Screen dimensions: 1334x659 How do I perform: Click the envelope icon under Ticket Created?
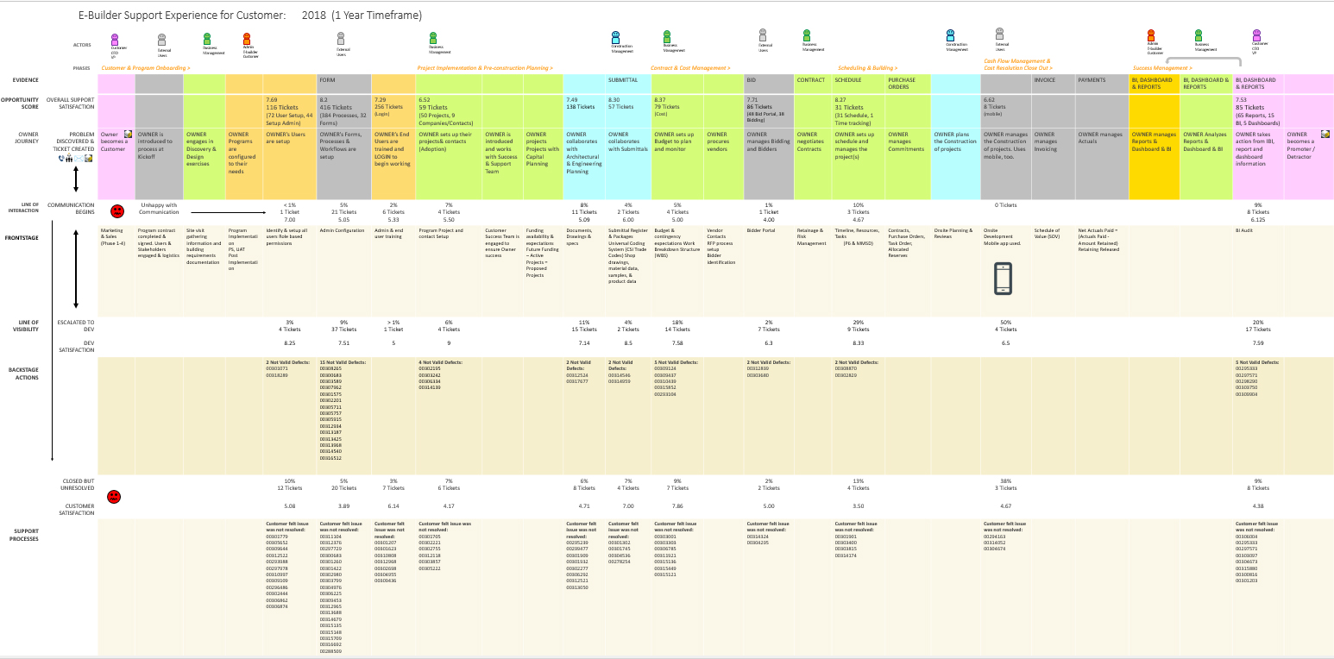(79, 158)
